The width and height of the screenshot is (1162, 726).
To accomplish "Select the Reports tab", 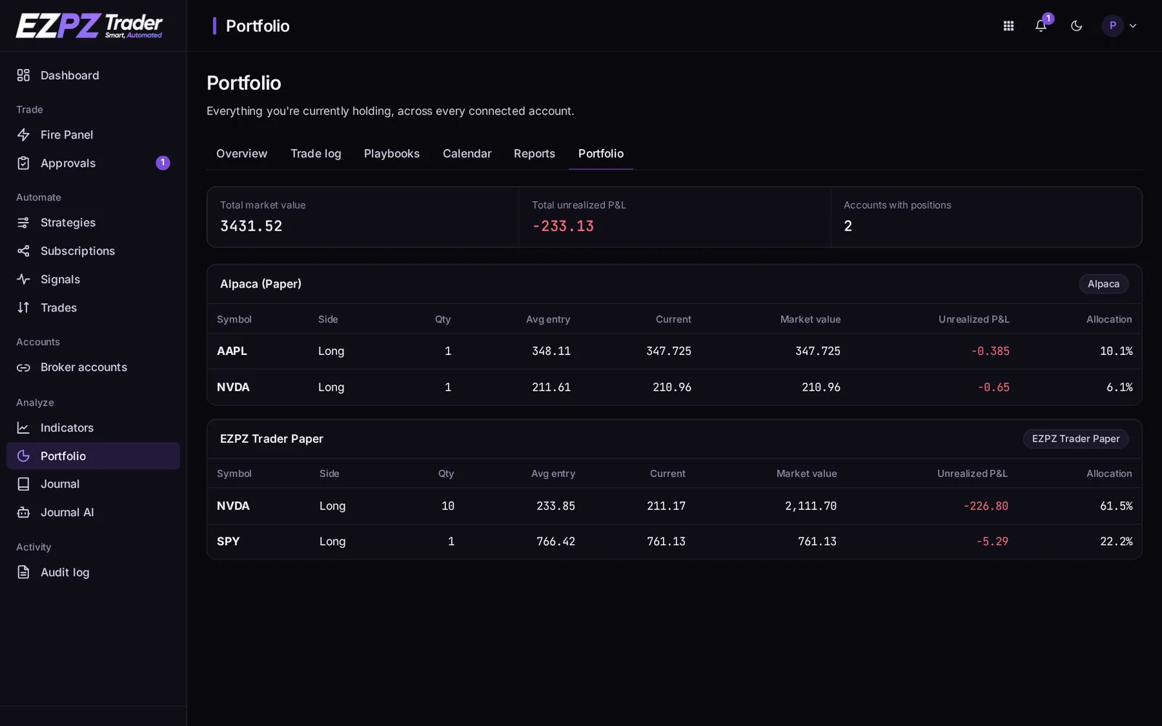I will pyautogui.click(x=535, y=154).
